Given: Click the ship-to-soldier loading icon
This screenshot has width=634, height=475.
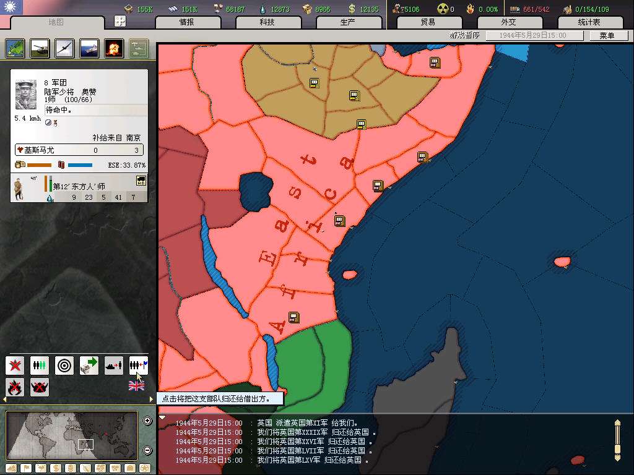Looking at the screenshot, I should [114, 366].
